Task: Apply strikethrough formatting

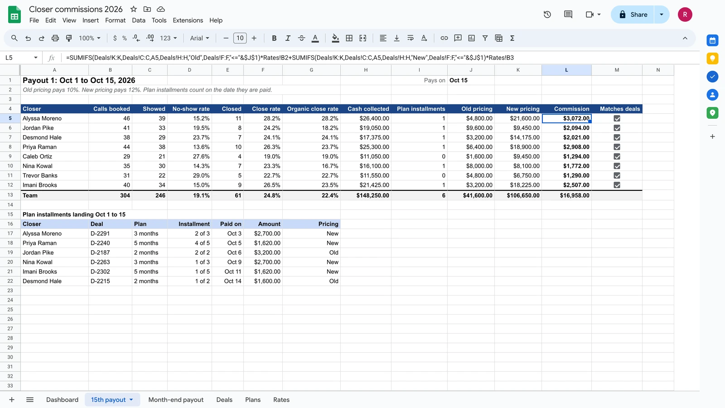Action: tap(301, 39)
